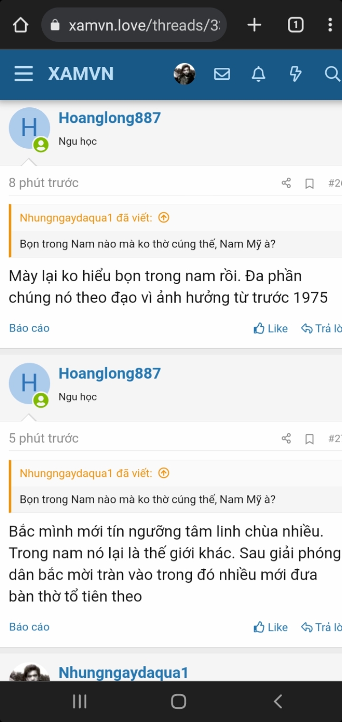Open a new browser tab

tap(255, 25)
